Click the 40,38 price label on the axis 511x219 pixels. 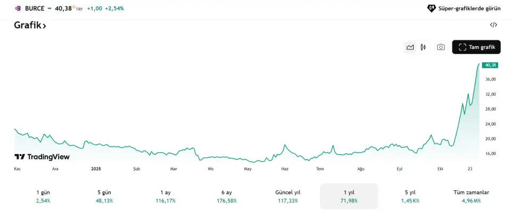click(490, 65)
